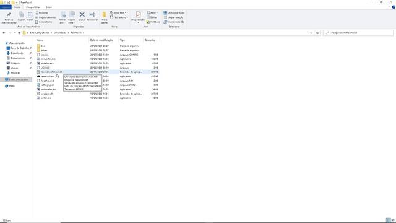Open Histórico in the ribbon
This screenshot has width=396, height=223.
(x=153, y=22)
